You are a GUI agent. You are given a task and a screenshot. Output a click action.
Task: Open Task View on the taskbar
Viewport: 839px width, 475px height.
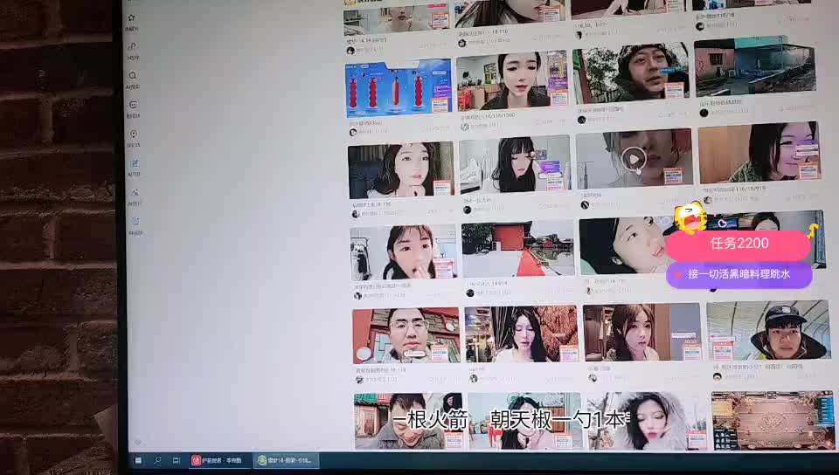click(x=176, y=460)
